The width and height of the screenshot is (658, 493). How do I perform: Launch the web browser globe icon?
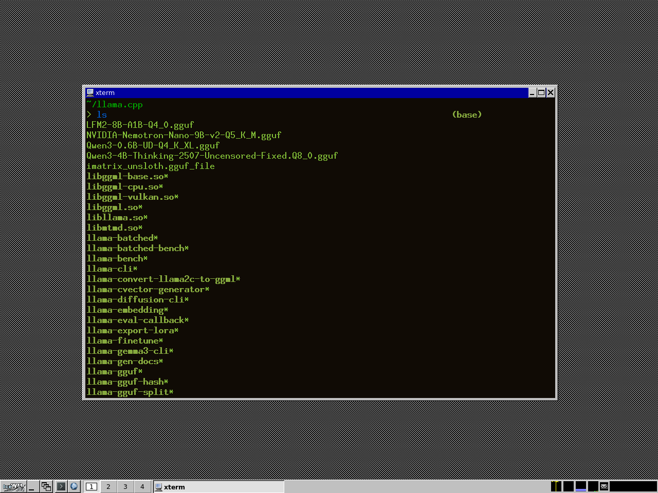click(x=74, y=486)
